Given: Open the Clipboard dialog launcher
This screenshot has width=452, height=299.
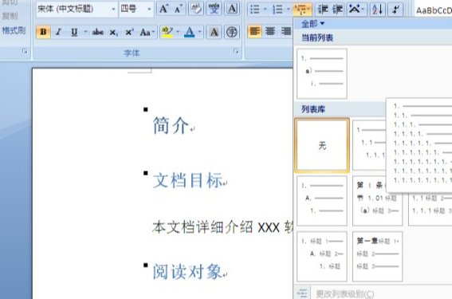Looking at the screenshot, I should pos(25,51).
